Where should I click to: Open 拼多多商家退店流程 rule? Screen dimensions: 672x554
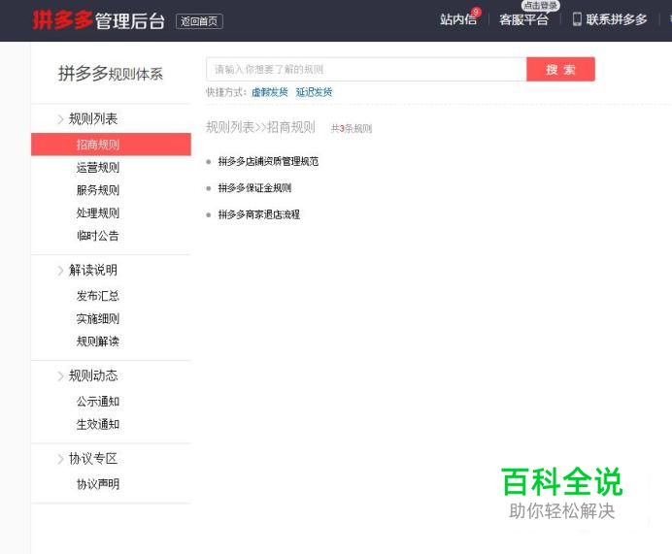point(259,214)
